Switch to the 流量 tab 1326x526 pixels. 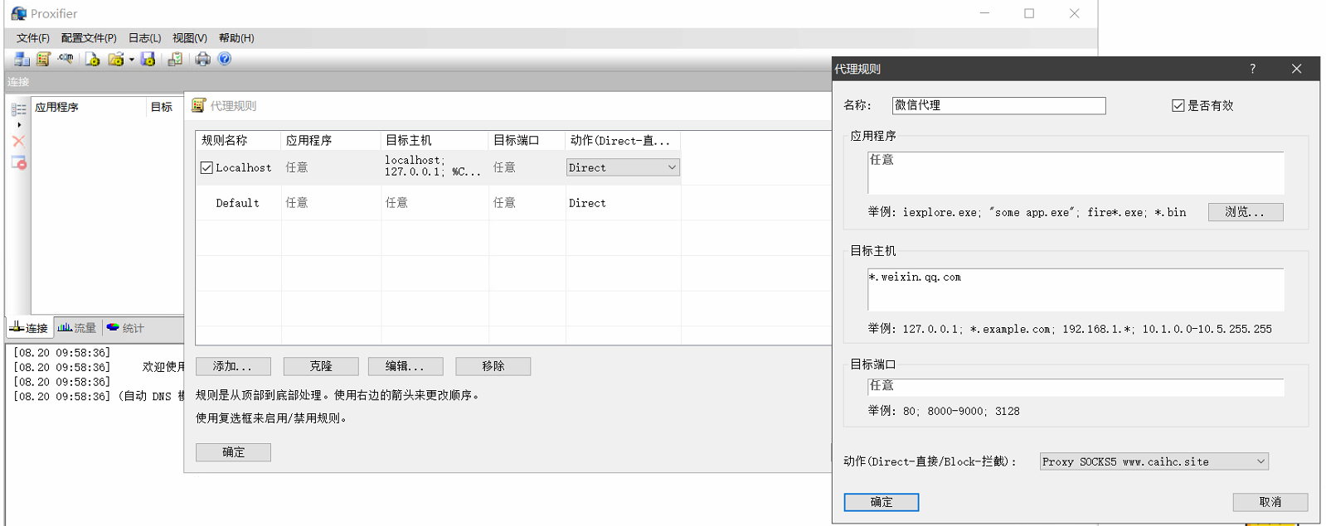[x=77, y=328]
